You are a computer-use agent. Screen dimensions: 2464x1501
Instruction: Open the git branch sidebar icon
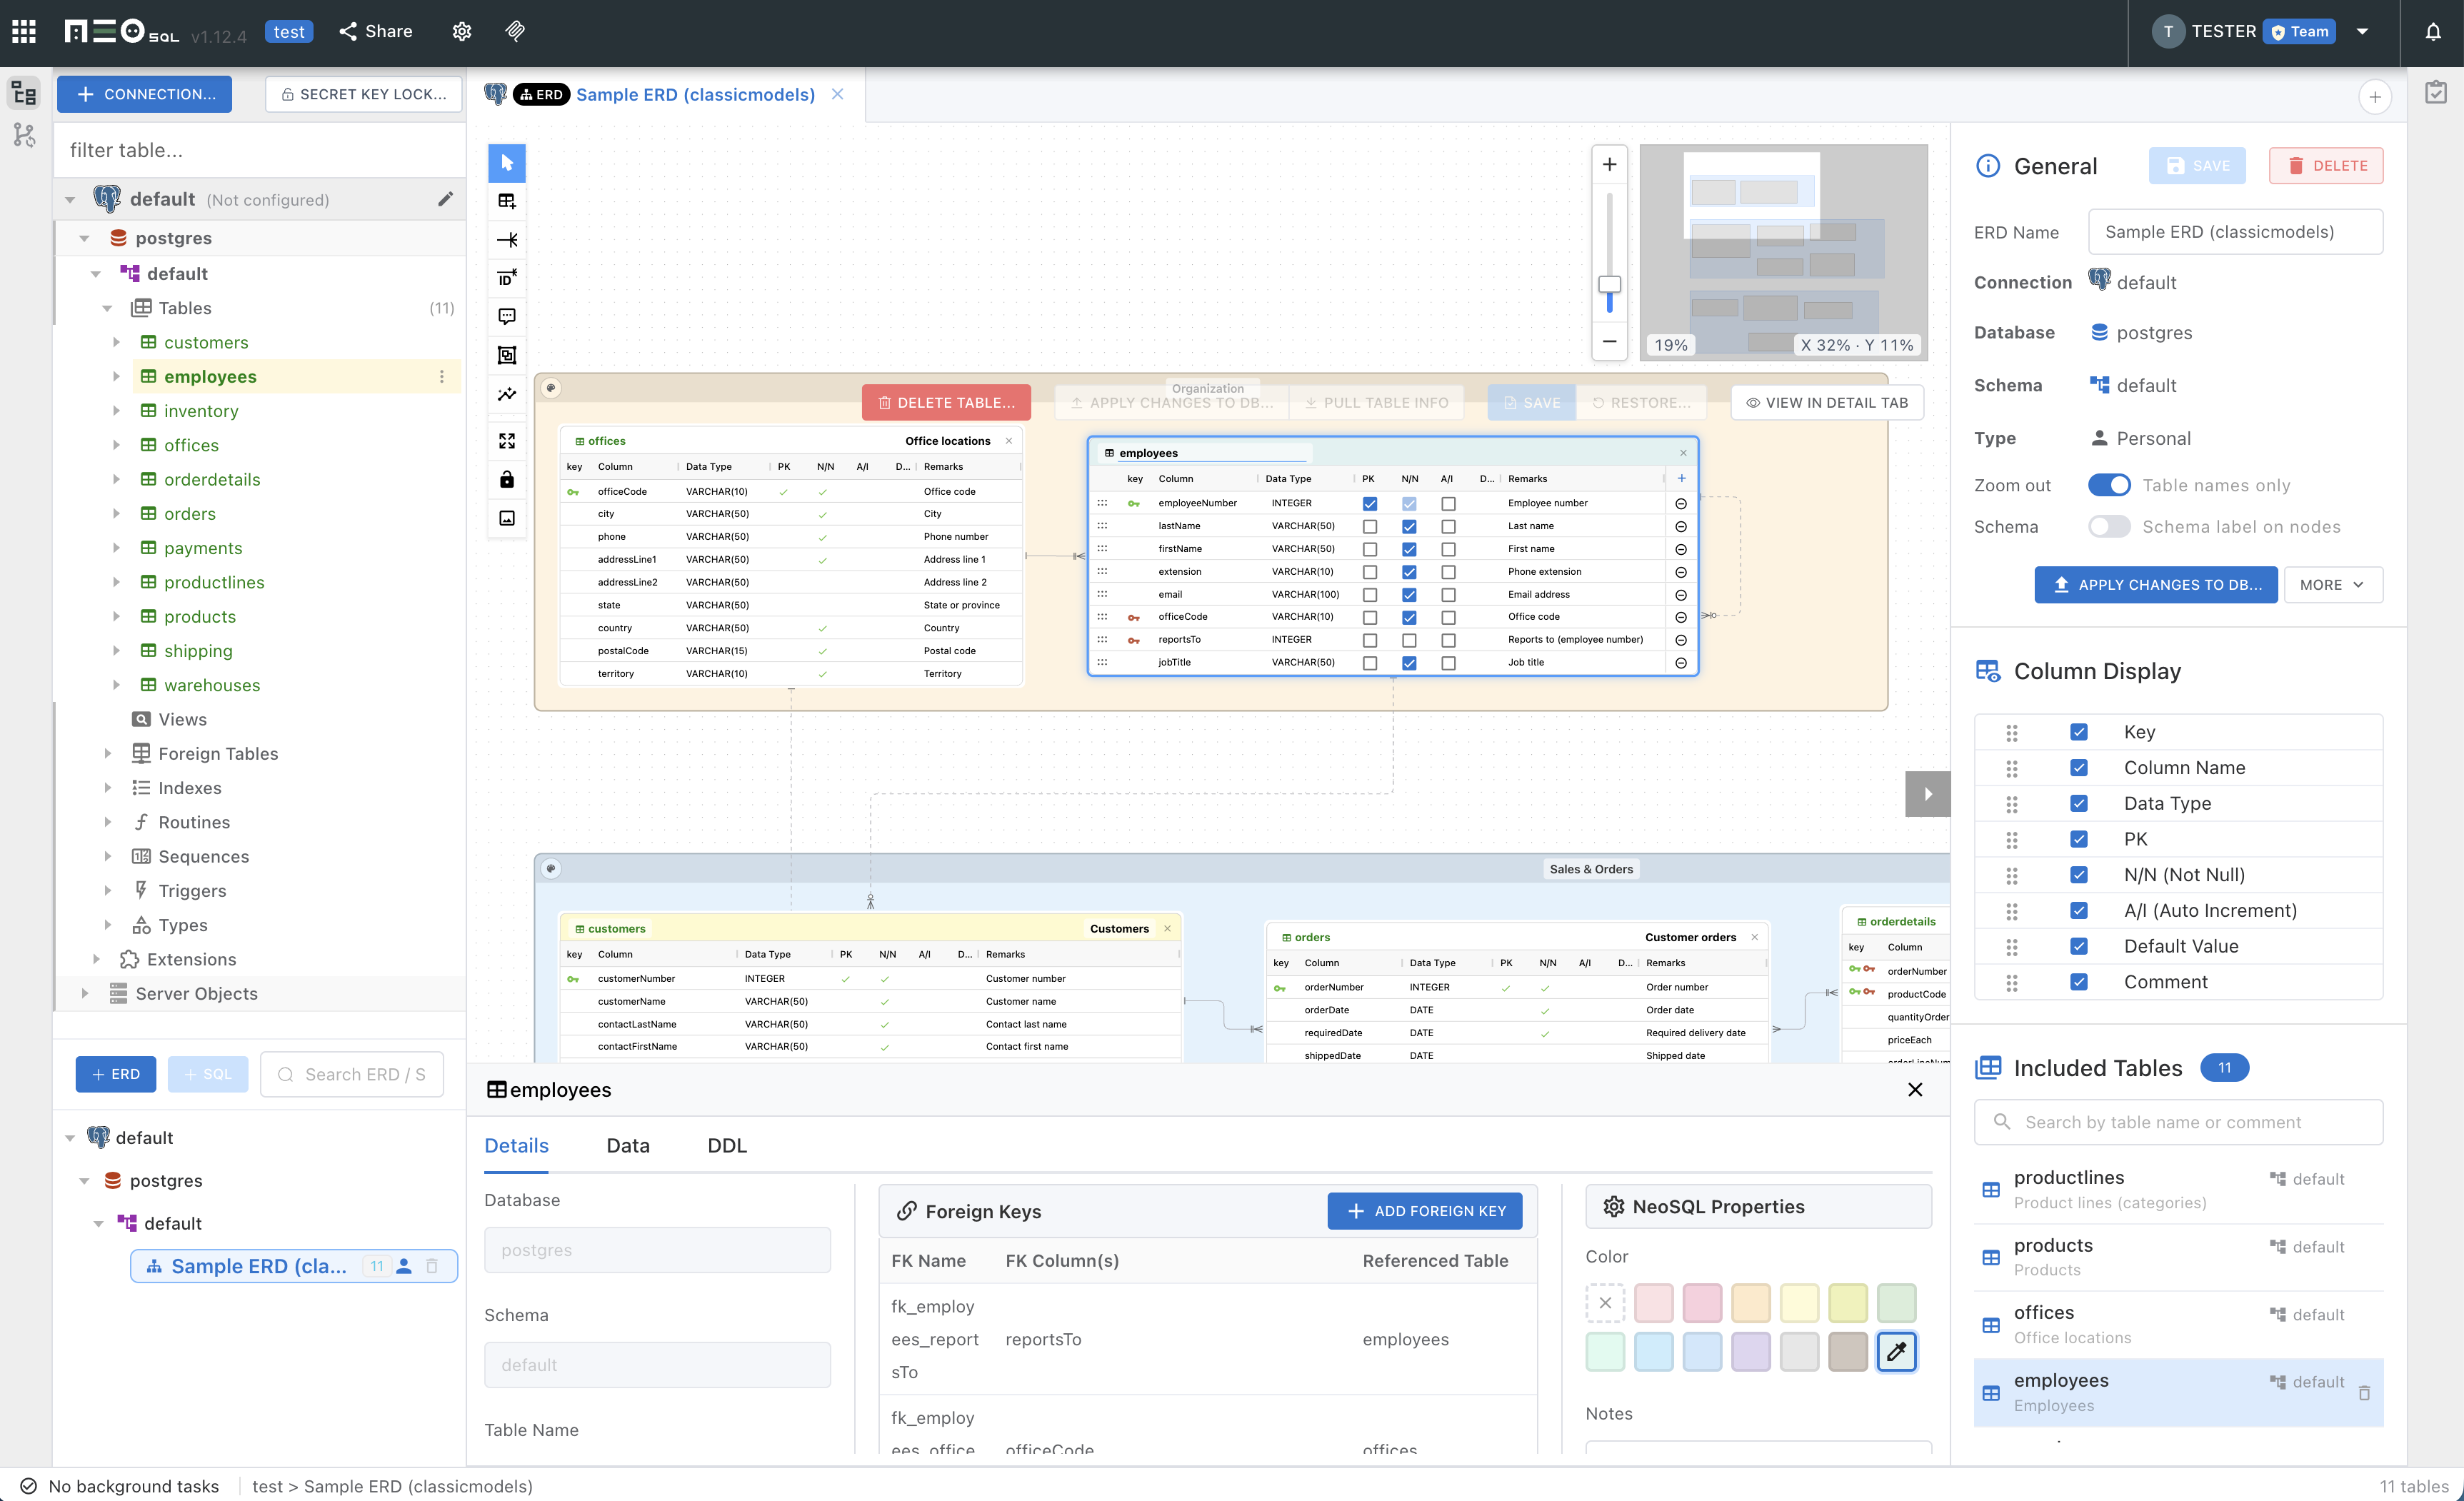click(24, 135)
